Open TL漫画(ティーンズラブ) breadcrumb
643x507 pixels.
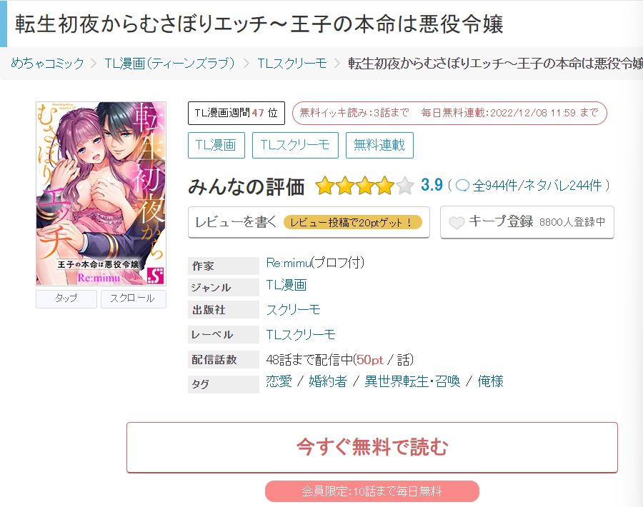pyautogui.click(x=170, y=63)
